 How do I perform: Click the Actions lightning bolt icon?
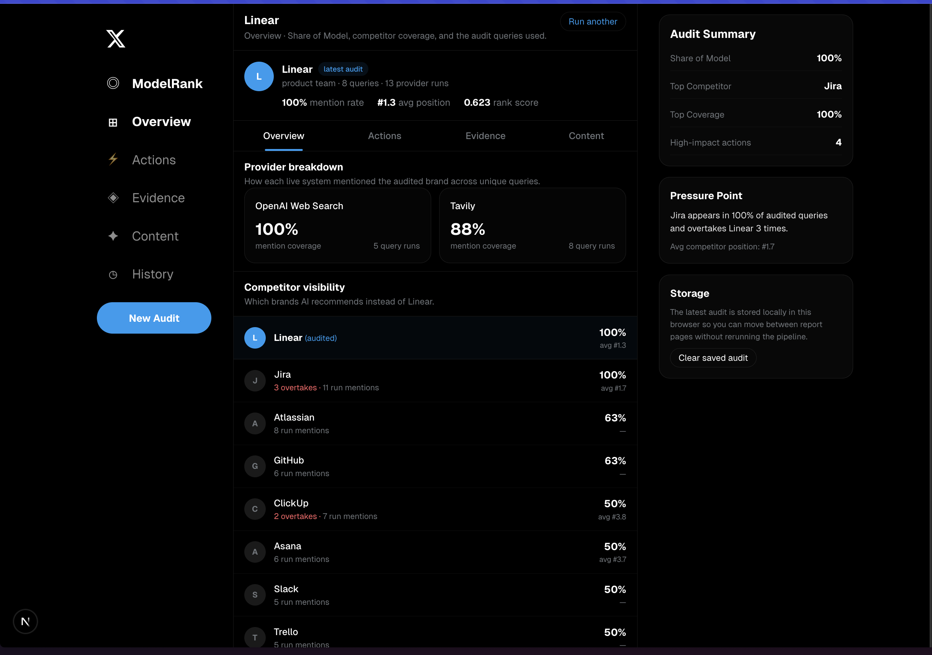pyautogui.click(x=113, y=159)
